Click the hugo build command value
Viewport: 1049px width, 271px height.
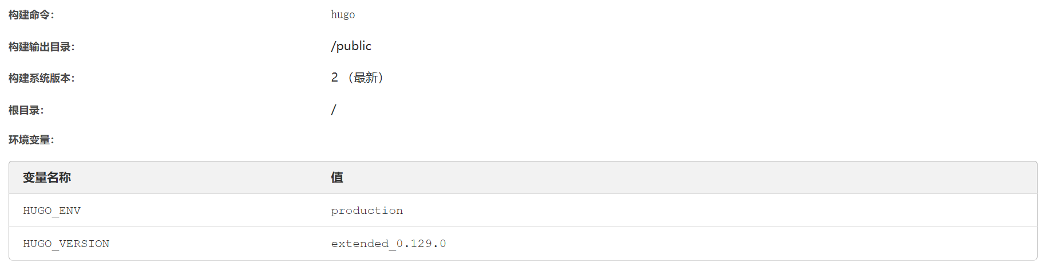click(x=342, y=15)
